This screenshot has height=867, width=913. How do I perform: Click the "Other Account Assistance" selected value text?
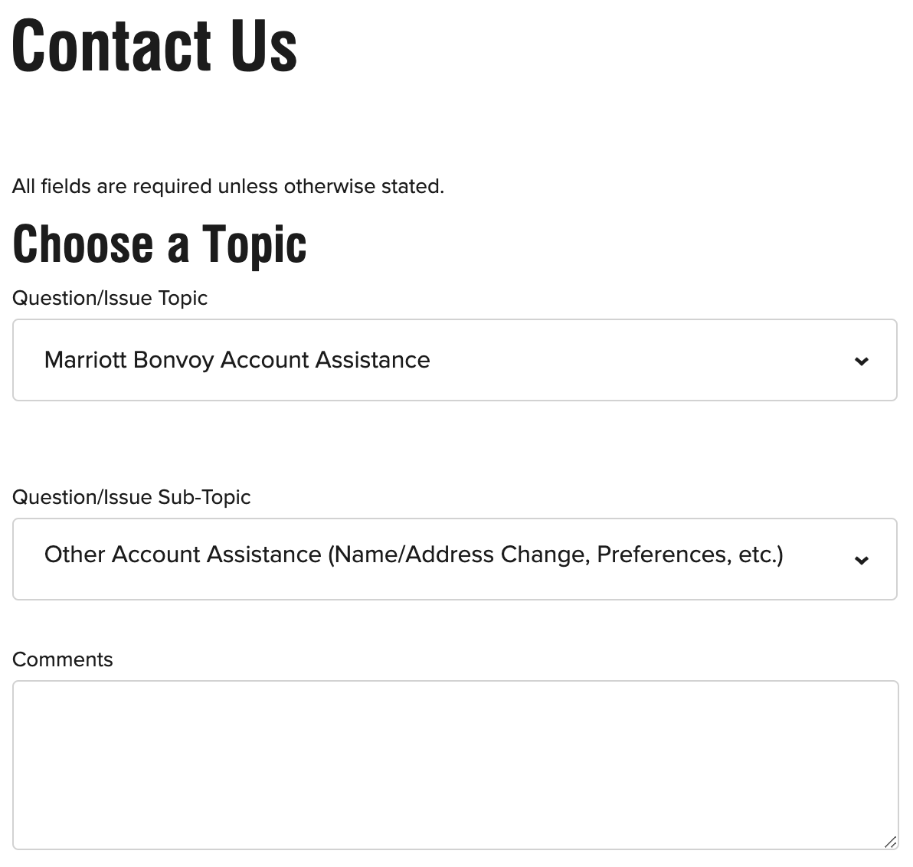(183, 555)
